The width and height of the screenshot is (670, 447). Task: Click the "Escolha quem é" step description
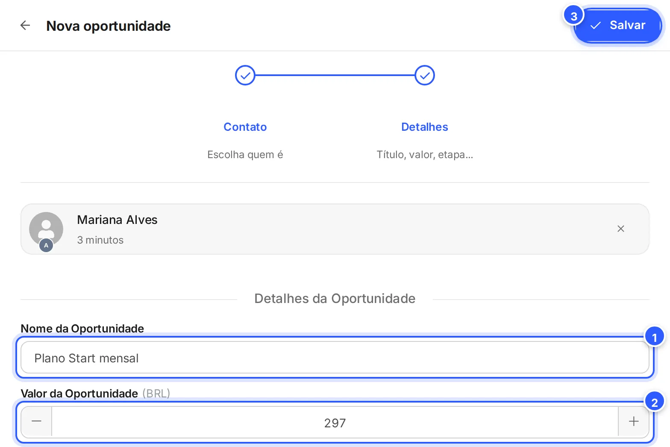point(245,155)
